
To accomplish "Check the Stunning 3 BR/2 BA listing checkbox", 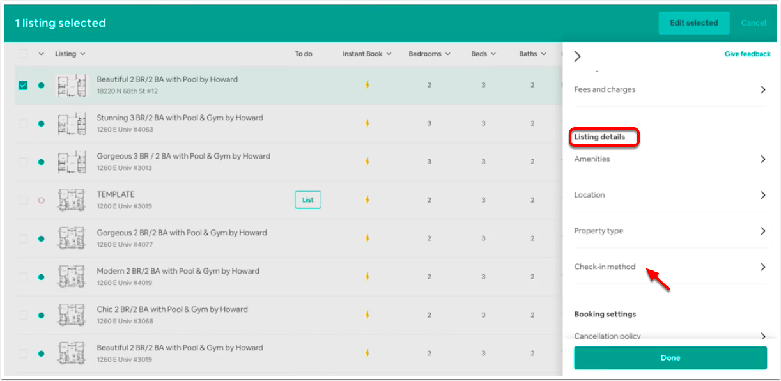I will 23,123.
